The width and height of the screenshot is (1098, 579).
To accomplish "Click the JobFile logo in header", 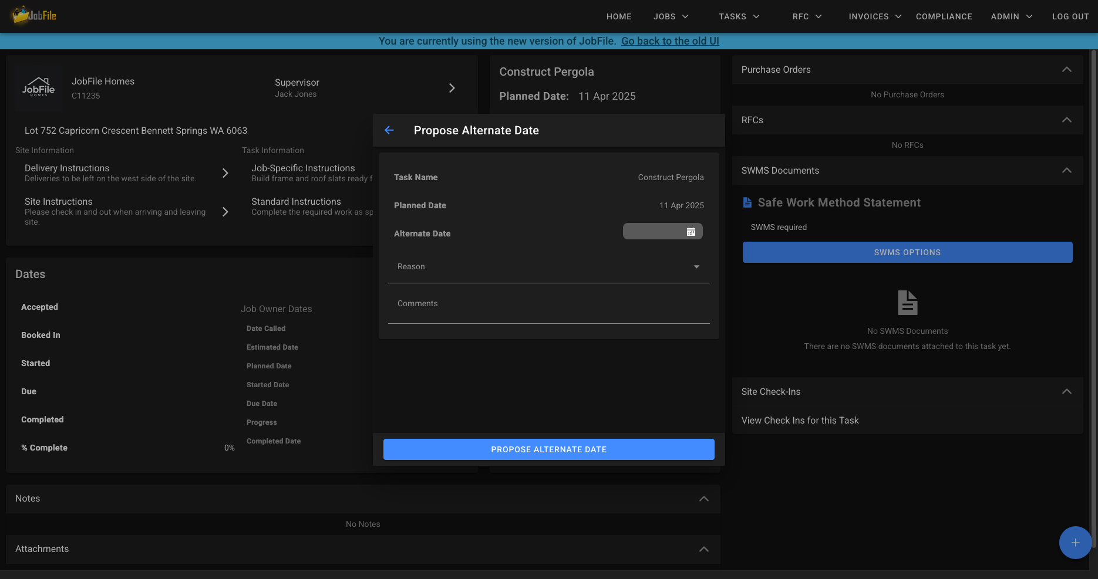I will pyautogui.click(x=34, y=16).
